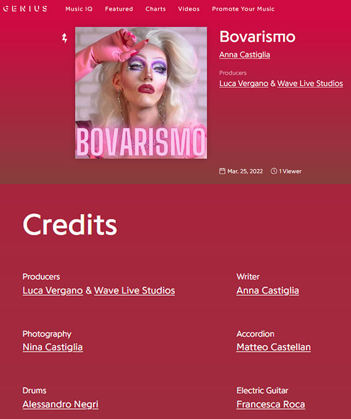The height and width of the screenshot is (419, 351).
Task: Click Wave Live Studios under Credits producers
Action: pos(135,290)
